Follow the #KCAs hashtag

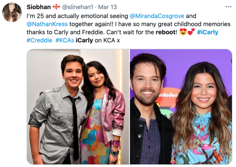[x=65, y=40]
